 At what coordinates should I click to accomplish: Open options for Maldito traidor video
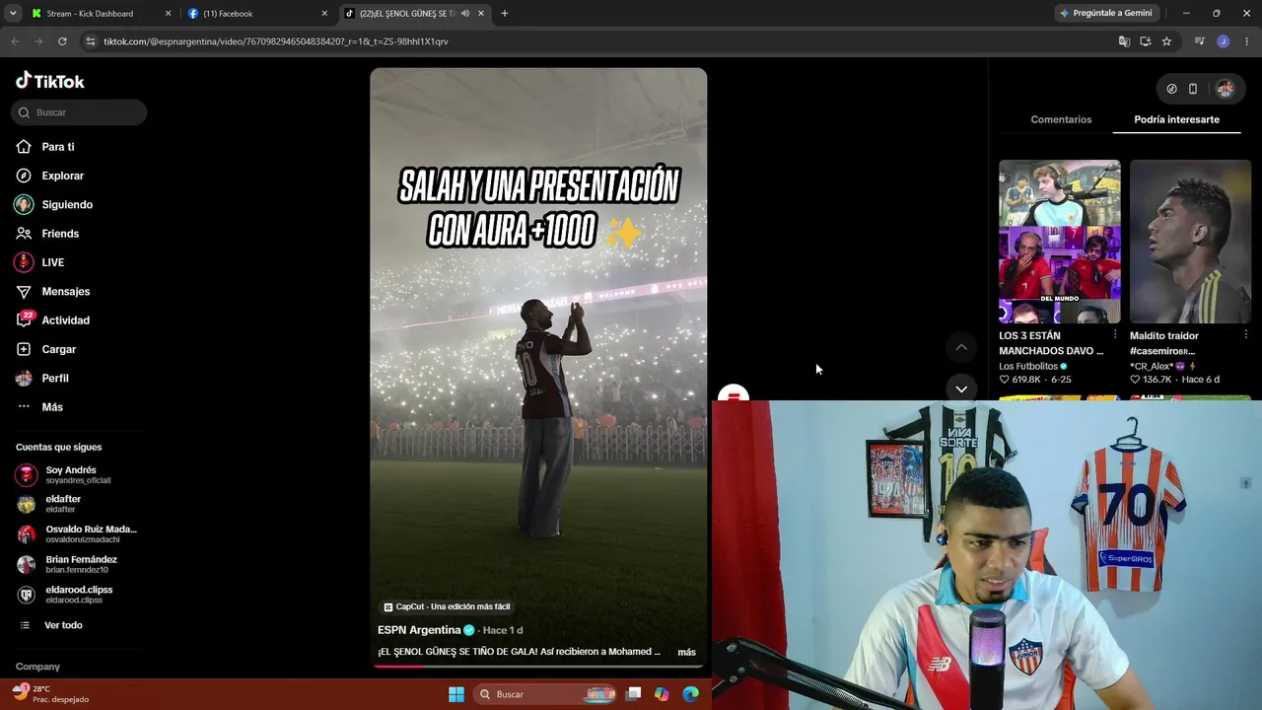pyautogui.click(x=1245, y=335)
